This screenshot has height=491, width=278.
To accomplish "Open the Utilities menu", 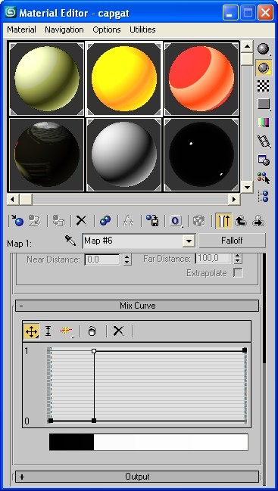I will click(x=142, y=30).
